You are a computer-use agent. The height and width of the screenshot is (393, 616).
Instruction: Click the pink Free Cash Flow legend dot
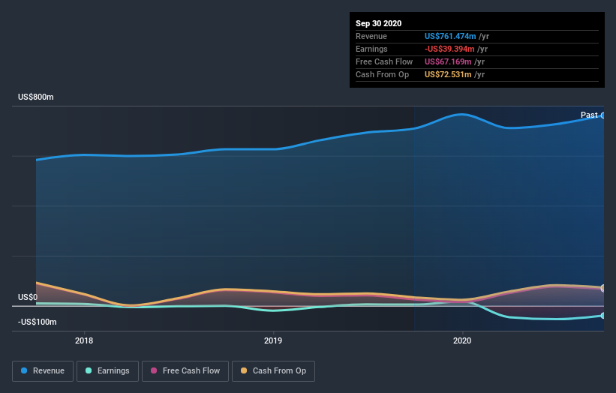point(154,370)
